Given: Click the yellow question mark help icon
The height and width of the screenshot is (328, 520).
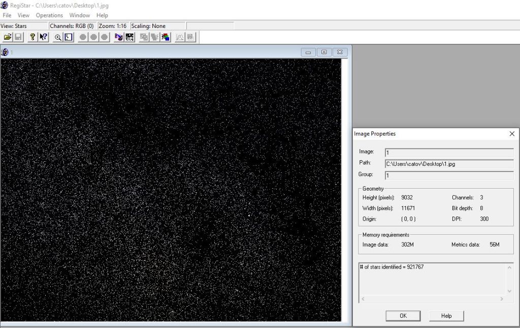Looking at the screenshot, I should 32,37.
